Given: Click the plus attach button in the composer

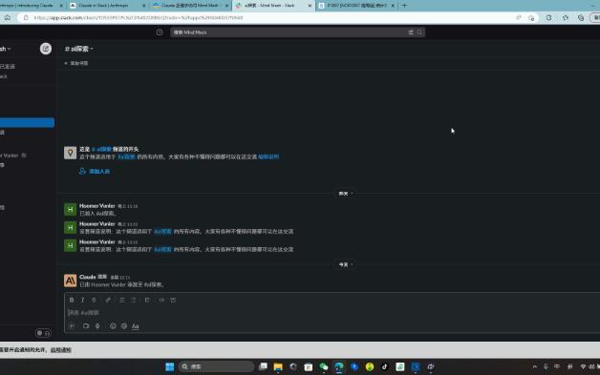Looking at the screenshot, I should (x=72, y=326).
